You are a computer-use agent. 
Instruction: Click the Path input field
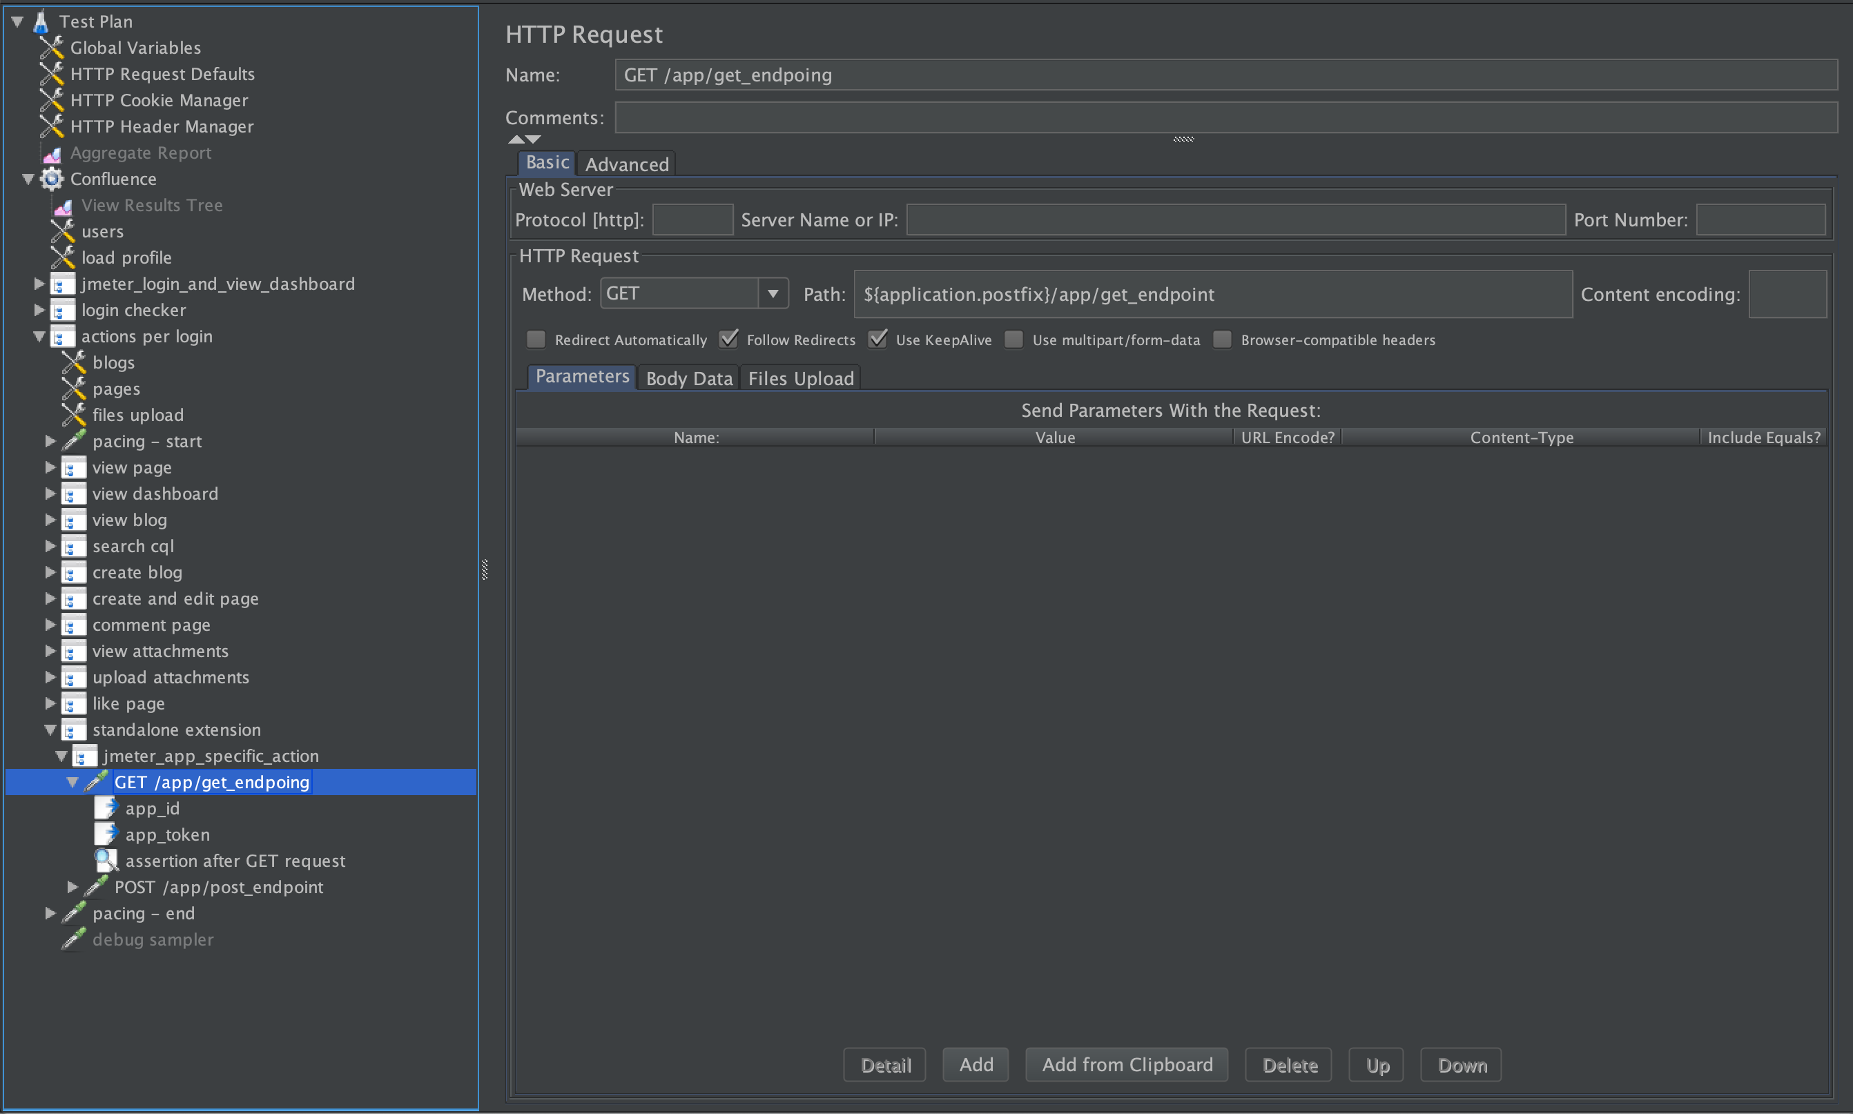point(1208,294)
